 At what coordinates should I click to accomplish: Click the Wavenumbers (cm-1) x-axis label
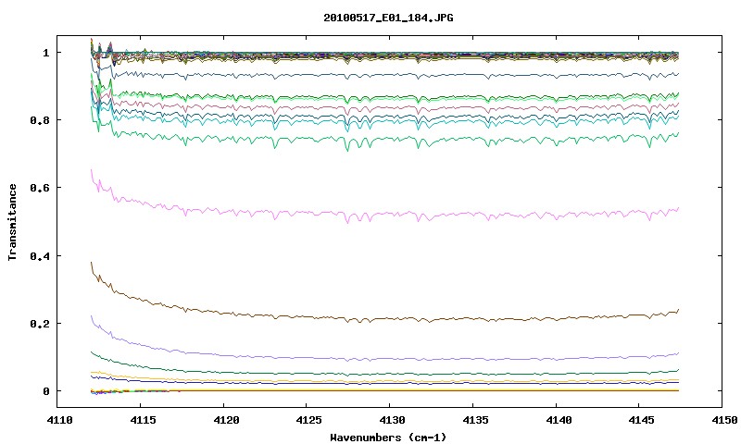tap(388, 438)
